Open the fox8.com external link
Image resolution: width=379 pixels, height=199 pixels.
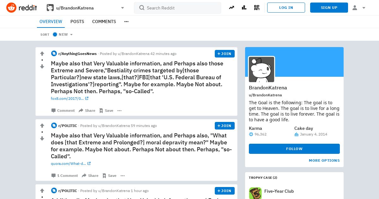click(69, 99)
